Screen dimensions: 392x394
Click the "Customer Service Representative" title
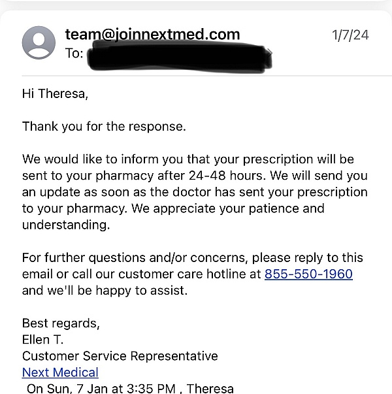coord(120,356)
